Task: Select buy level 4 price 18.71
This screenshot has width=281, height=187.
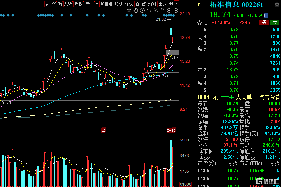Action: click(232, 83)
